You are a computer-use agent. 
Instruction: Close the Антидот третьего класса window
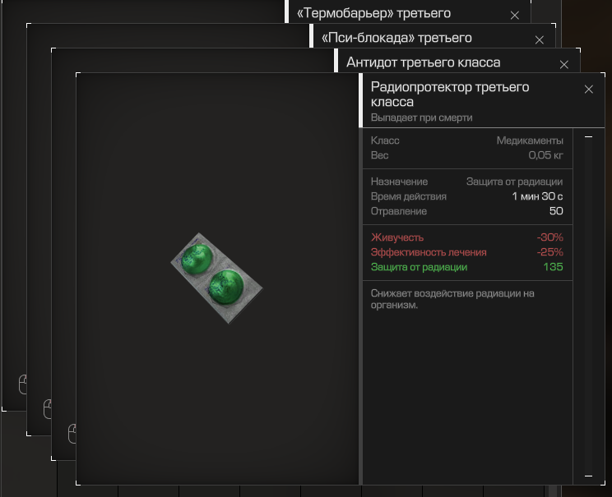tap(563, 64)
